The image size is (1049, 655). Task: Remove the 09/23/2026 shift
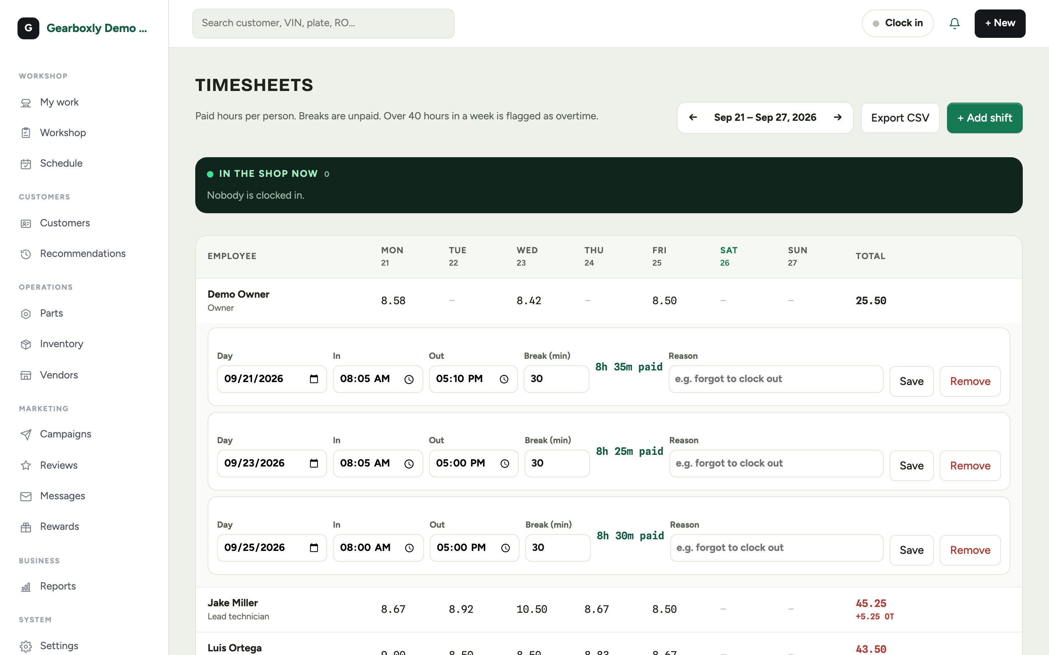[x=970, y=466]
